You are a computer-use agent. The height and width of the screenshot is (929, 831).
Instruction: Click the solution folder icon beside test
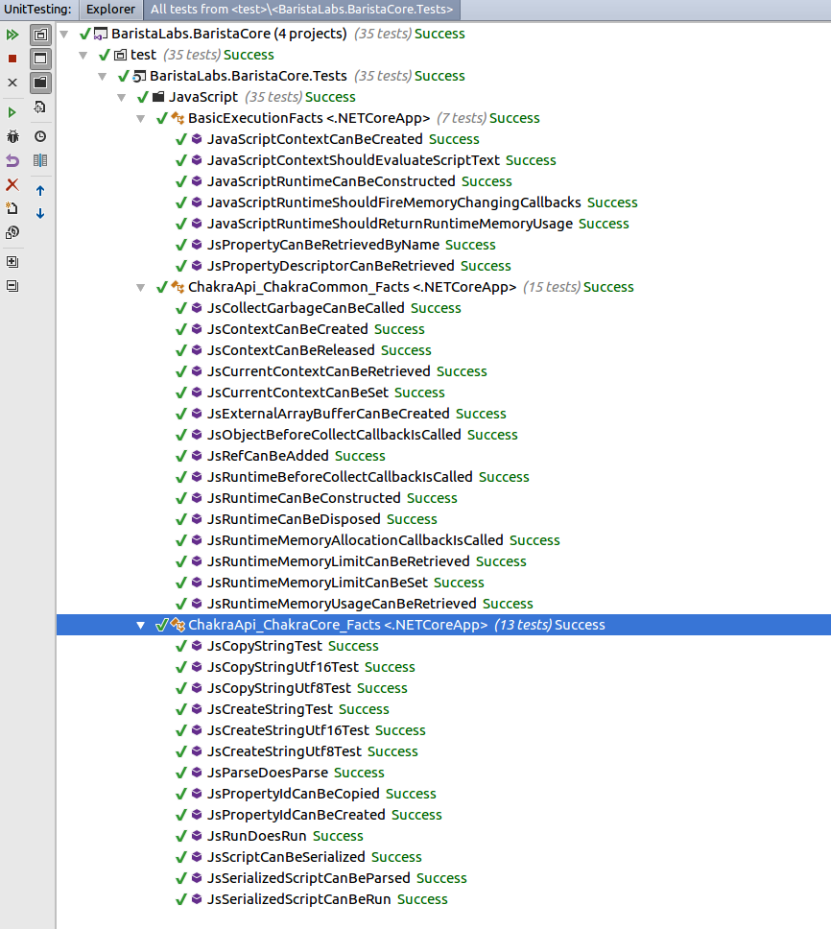pos(120,55)
